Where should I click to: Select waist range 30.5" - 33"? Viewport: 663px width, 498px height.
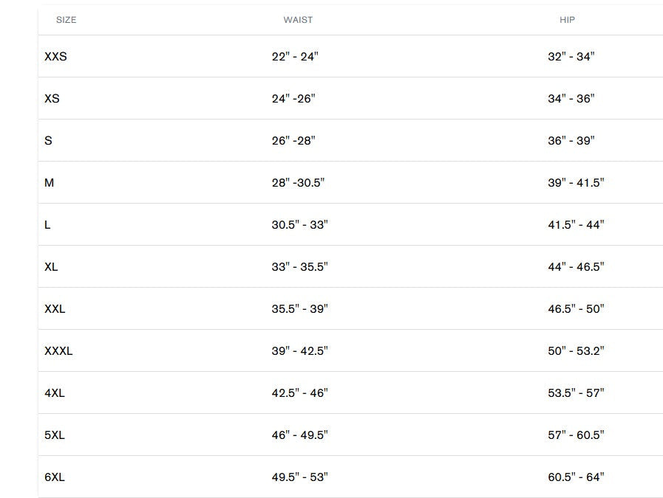tap(299, 224)
